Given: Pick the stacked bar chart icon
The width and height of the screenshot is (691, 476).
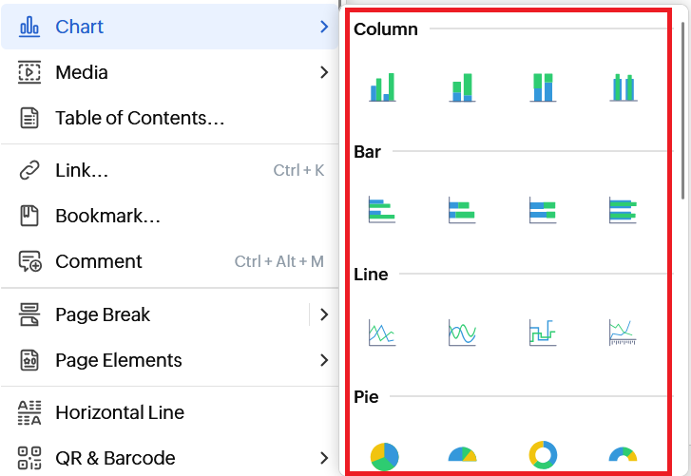Looking at the screenshot, I should [x=462, y=210].
